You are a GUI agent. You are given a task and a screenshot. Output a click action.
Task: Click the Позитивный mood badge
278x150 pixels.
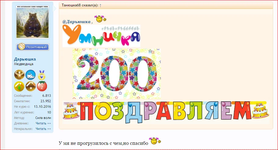(33, 47)
